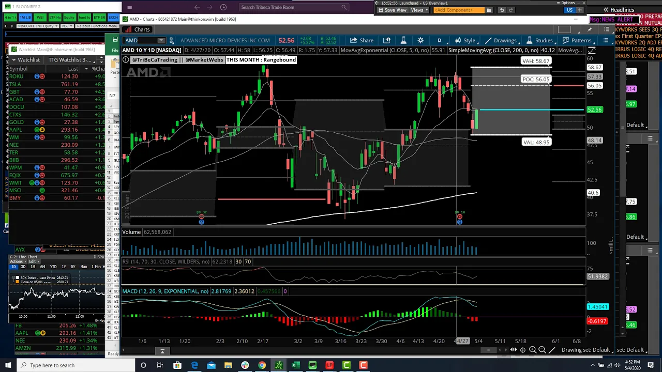Open Related Functions Menu in Bloomberg

coord(96,26)
